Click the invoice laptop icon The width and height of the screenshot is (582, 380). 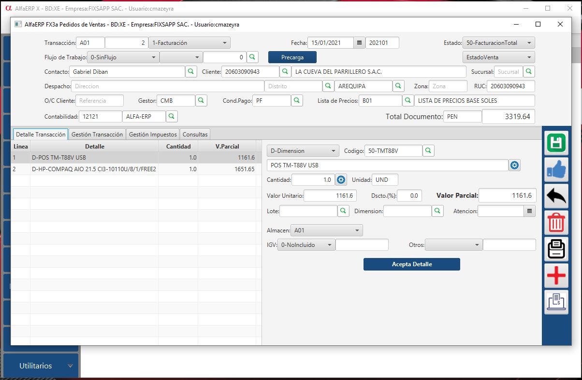[x=556, y=302]
